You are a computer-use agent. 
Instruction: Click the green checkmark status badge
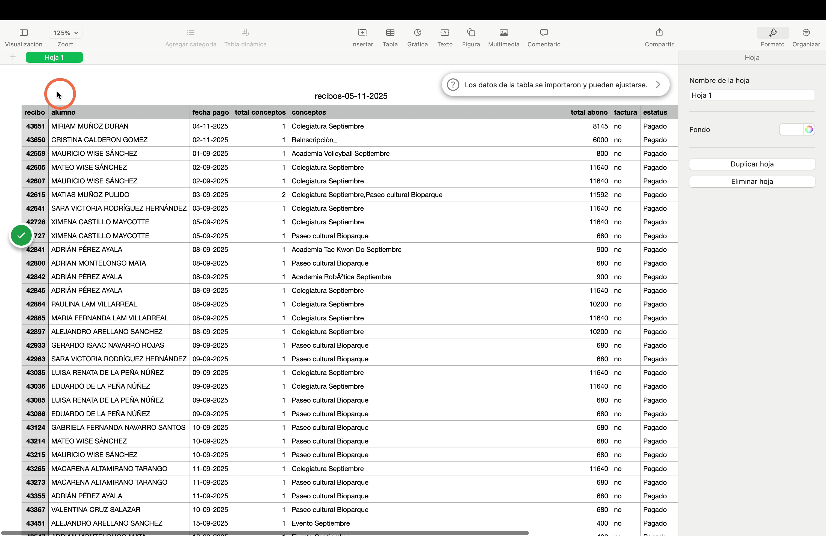tap(21, 236)
